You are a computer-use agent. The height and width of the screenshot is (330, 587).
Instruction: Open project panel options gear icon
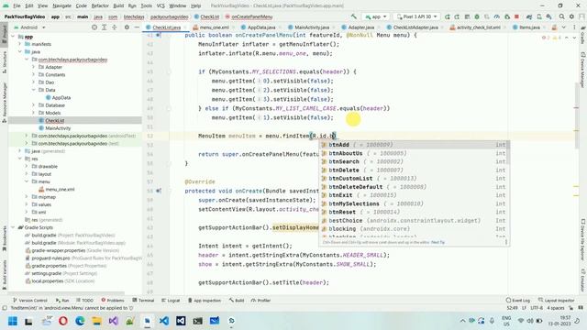pyautogui.click(x=127, y=27)
